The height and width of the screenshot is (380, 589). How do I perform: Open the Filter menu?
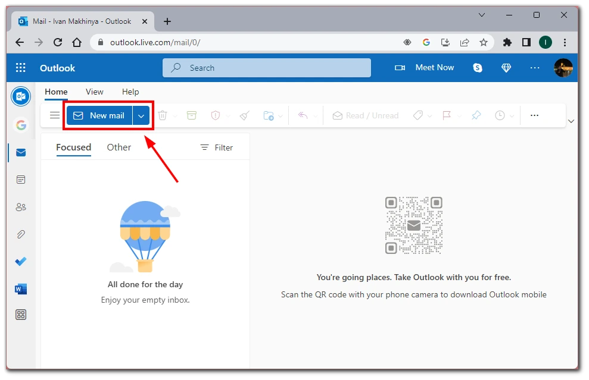[217, 148]
